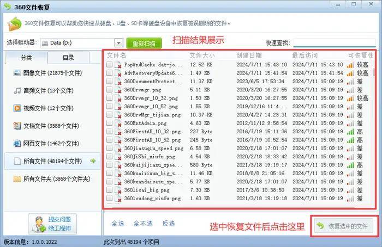Click file icon of 360Drvmgr.png
Image resolution: width=382 pixels, height=247 pixels.
[x=118, y=90]
